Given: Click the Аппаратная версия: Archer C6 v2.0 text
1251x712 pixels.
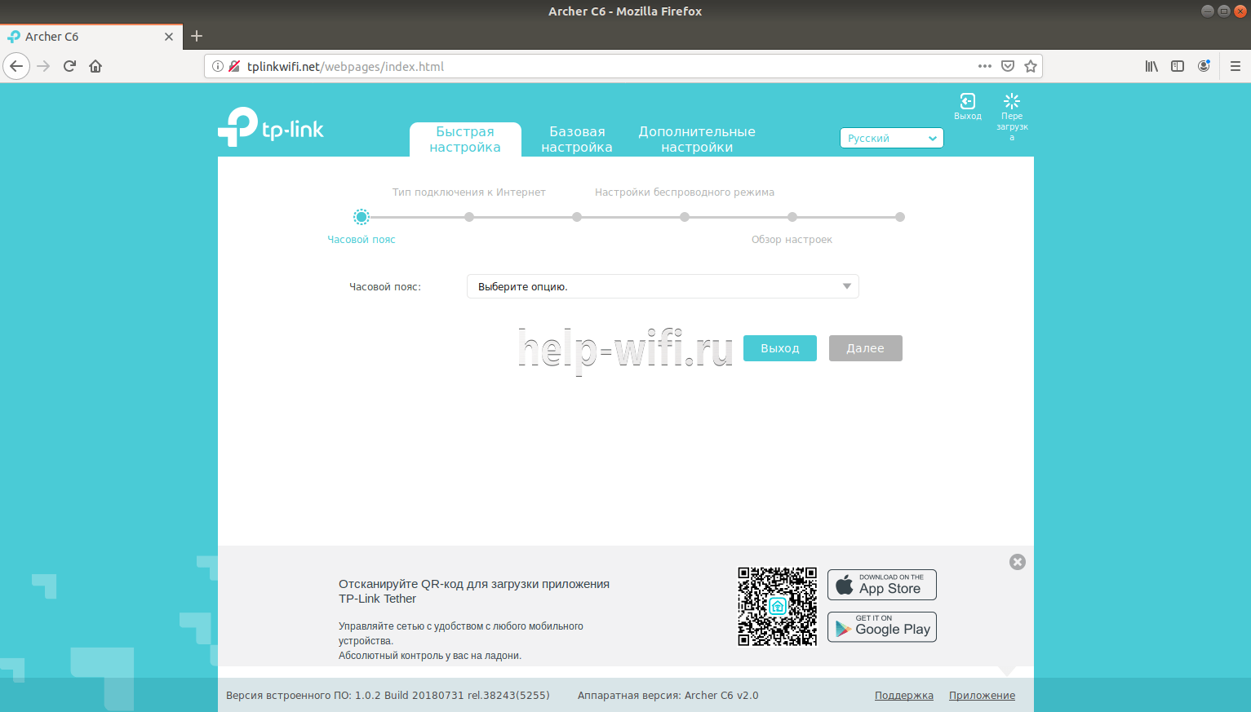Looking at the screenshot, I should coord(668,696).
